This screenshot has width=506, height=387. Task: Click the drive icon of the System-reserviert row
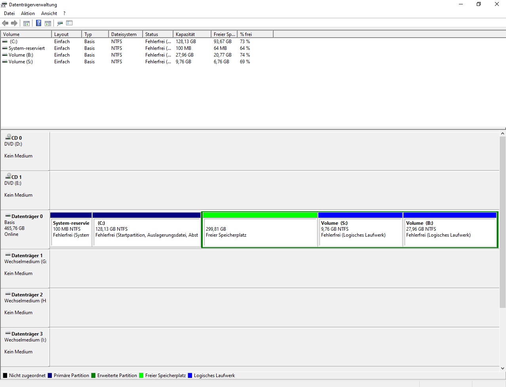(x=5, y=48)
